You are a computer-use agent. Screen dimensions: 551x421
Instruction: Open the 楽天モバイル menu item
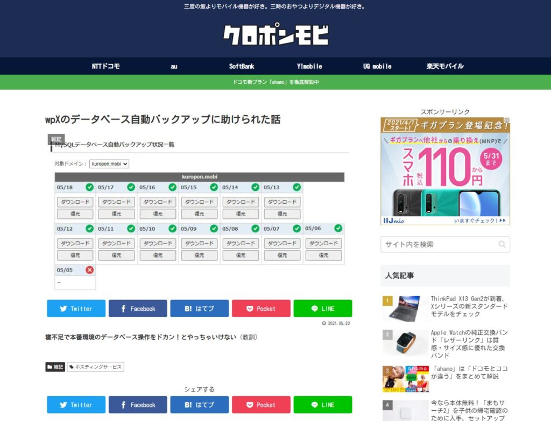coord(445,66)
